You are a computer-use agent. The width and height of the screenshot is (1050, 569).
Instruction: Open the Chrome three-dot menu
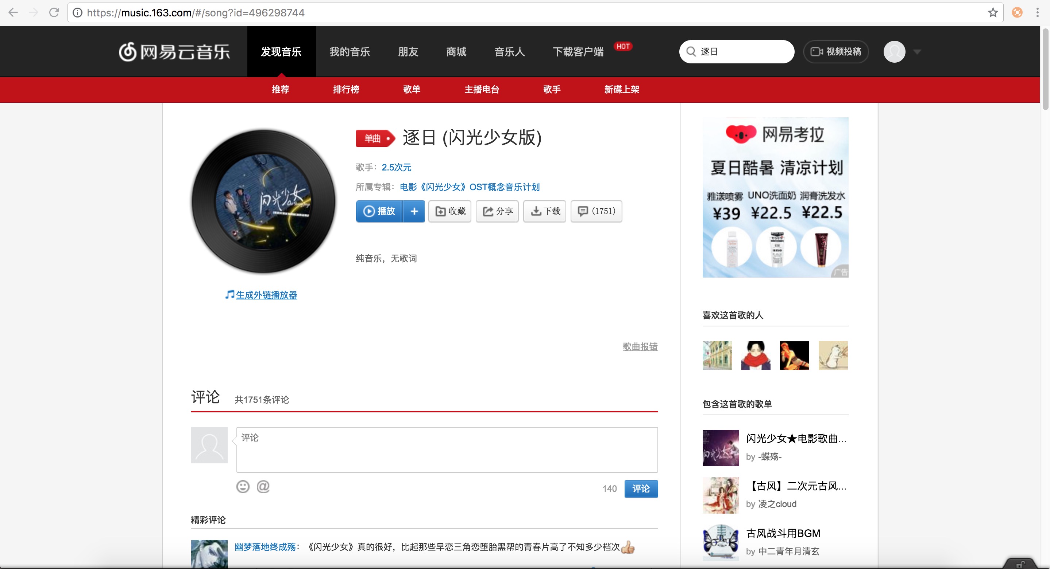(x=1037, y=13)
